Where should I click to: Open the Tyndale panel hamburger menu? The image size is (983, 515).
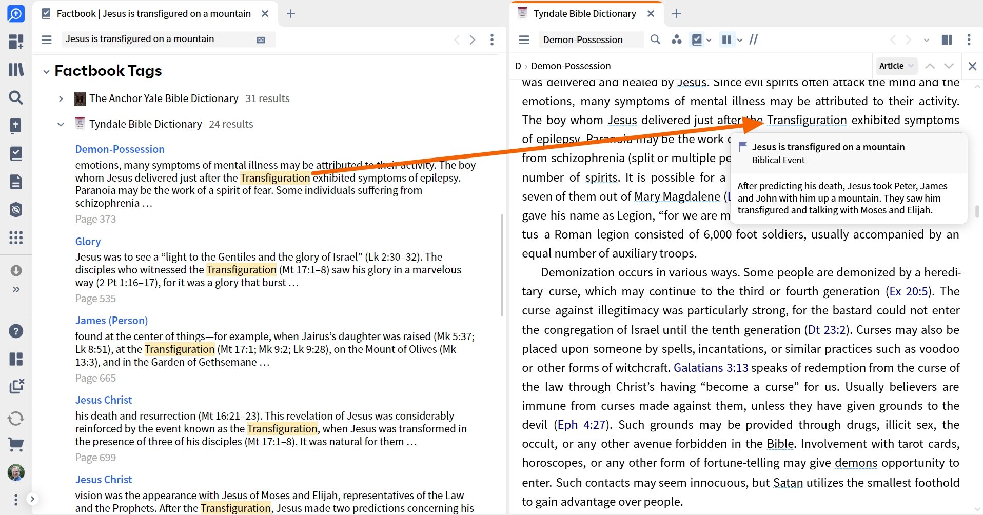tap(524, 39)
